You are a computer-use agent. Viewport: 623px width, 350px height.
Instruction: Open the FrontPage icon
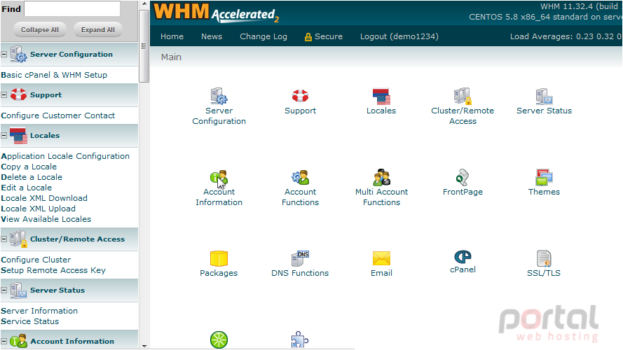(x=463, y=177)
